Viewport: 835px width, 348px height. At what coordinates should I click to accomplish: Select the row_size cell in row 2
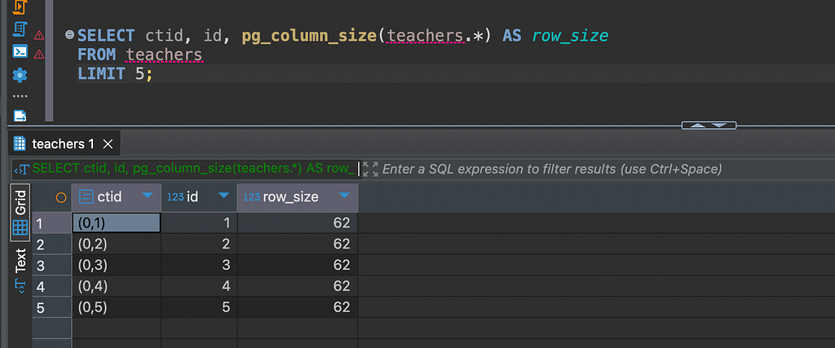click(297, 244)
